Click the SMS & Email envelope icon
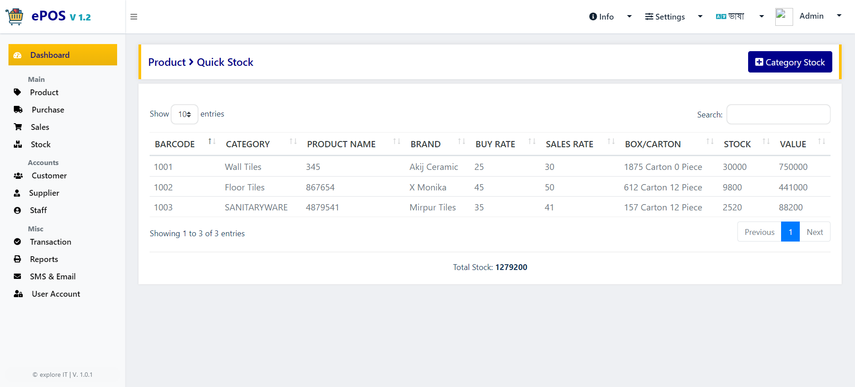Viewport: 855px width, 387px height. click(17, 276)
